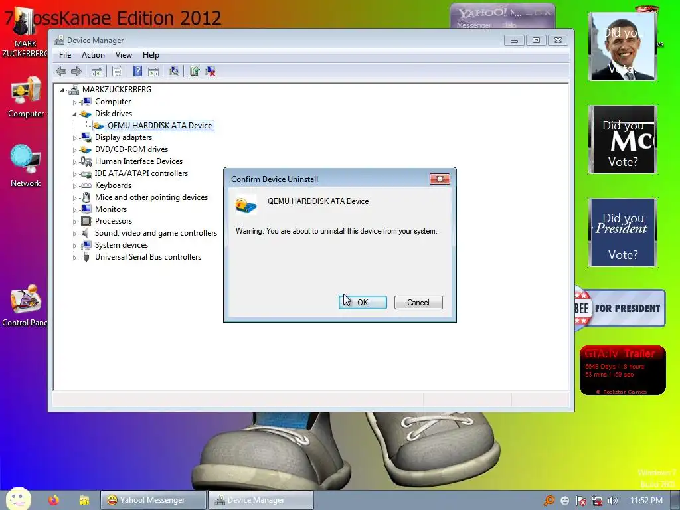Open the blue Help question-mark icon
This screenshot has width=680, height=510.
pos(137,71)
